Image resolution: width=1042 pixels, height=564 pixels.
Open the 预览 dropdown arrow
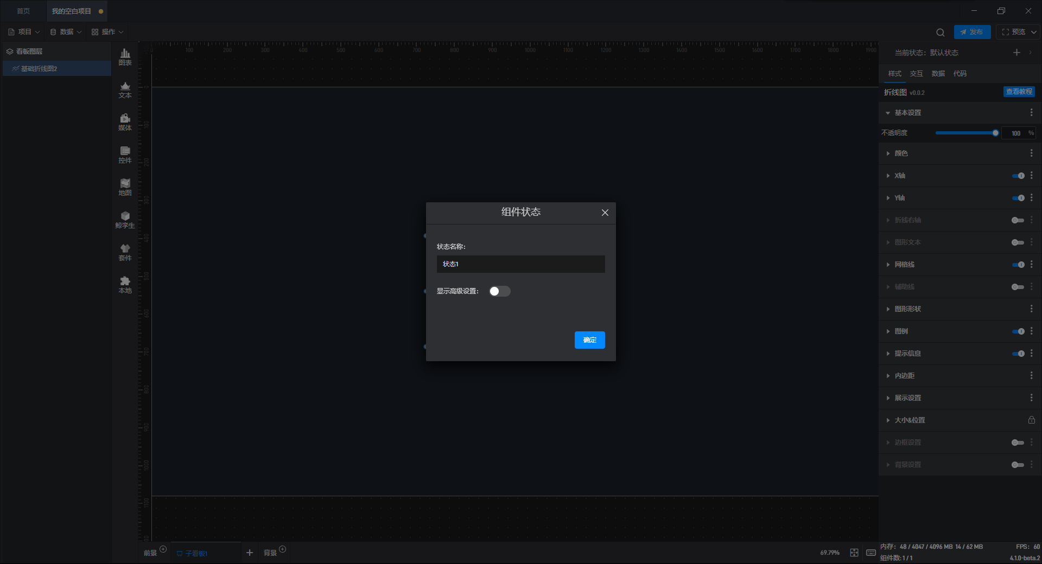pos(1033,32)
